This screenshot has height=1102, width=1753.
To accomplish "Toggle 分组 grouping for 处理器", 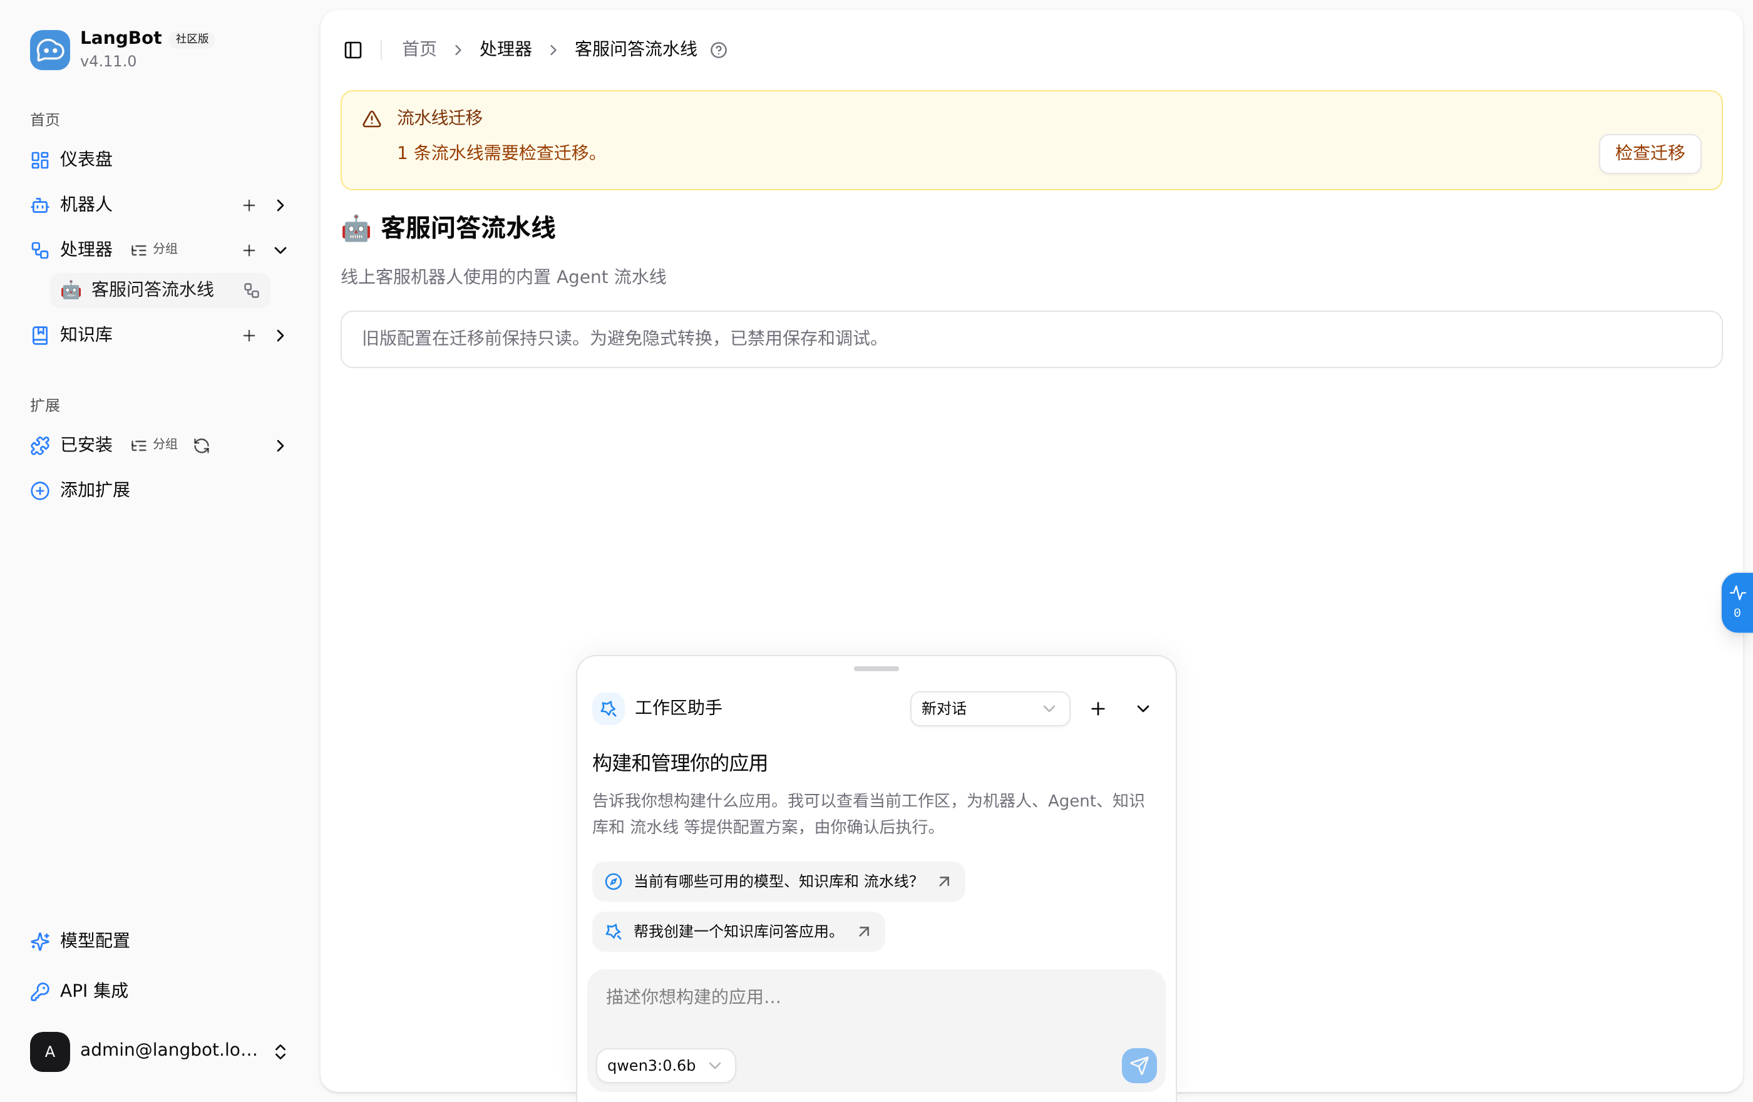I will pyautogui.click(x=155, y=250).
